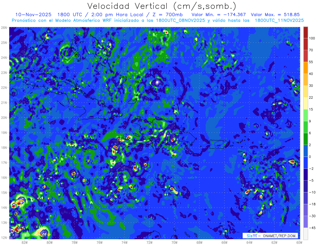Pick the lavender swatch between -45 and -30
318x246 pixels.
[x=306, y=222]
